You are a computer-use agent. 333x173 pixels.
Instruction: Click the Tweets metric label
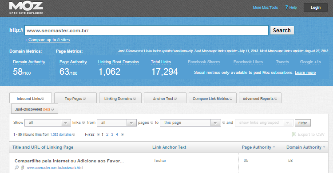coord(282,62)
